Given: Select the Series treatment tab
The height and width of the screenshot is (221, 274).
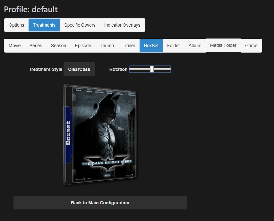Looking at the screenshot, I should point(36,46).
